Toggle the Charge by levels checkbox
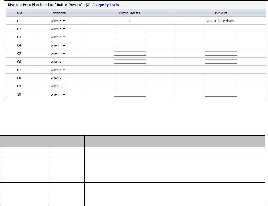268x206 pixels. pos(88,5)
